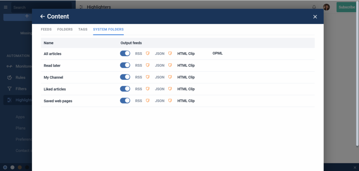Open the notifications bell
359x171 pixels.
coord(314,7)
